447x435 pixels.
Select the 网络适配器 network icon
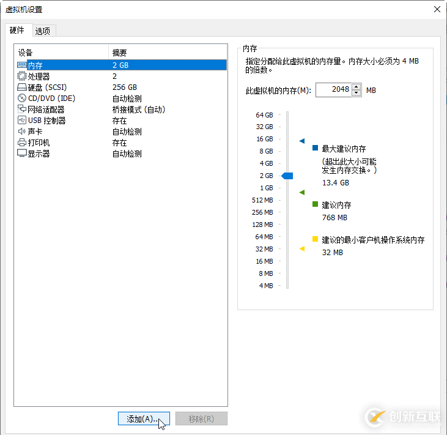22,110
